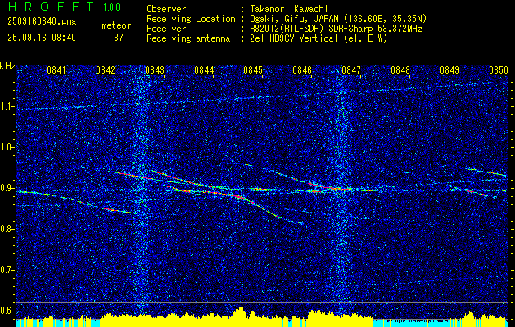
Task: Click frequency label 0.7
Action: [7, 270]
